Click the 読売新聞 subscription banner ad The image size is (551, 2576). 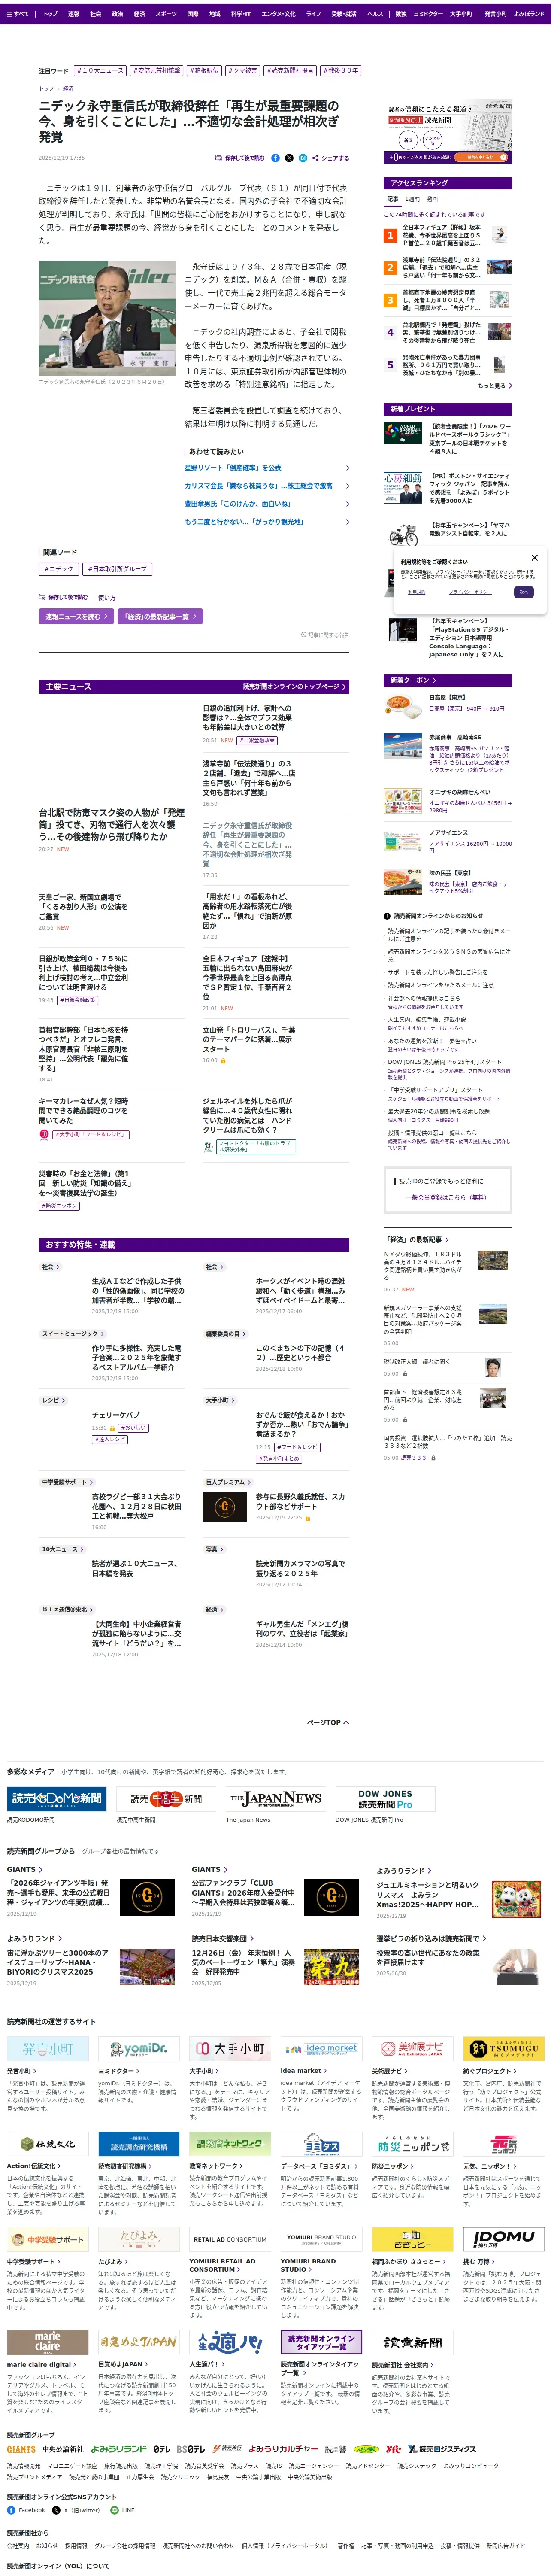[x=448, y=132]
